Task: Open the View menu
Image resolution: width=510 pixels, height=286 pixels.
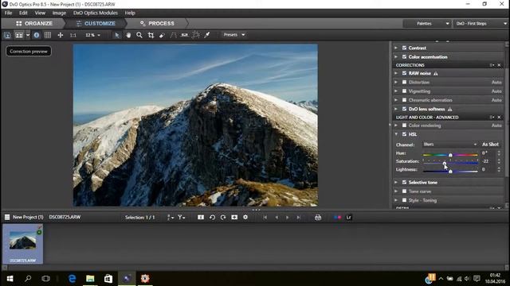Action: click(x=40, y=13)
